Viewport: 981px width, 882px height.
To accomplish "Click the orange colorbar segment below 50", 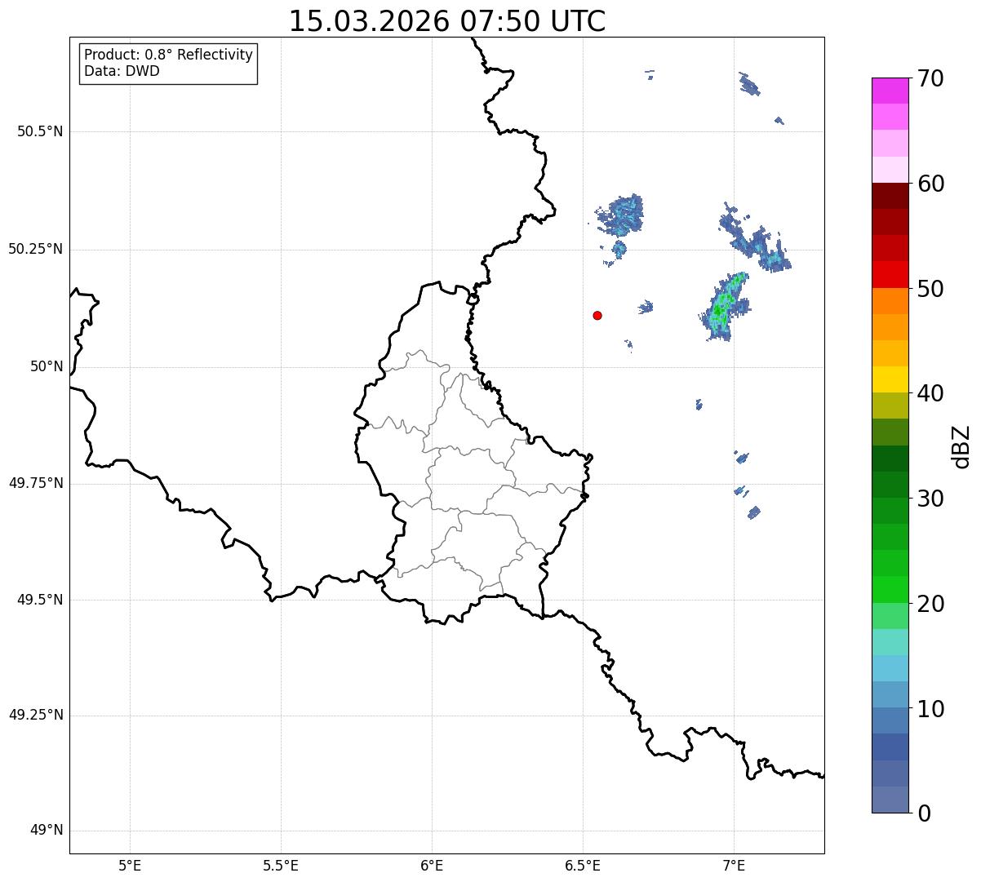I will tap(890, 301).
